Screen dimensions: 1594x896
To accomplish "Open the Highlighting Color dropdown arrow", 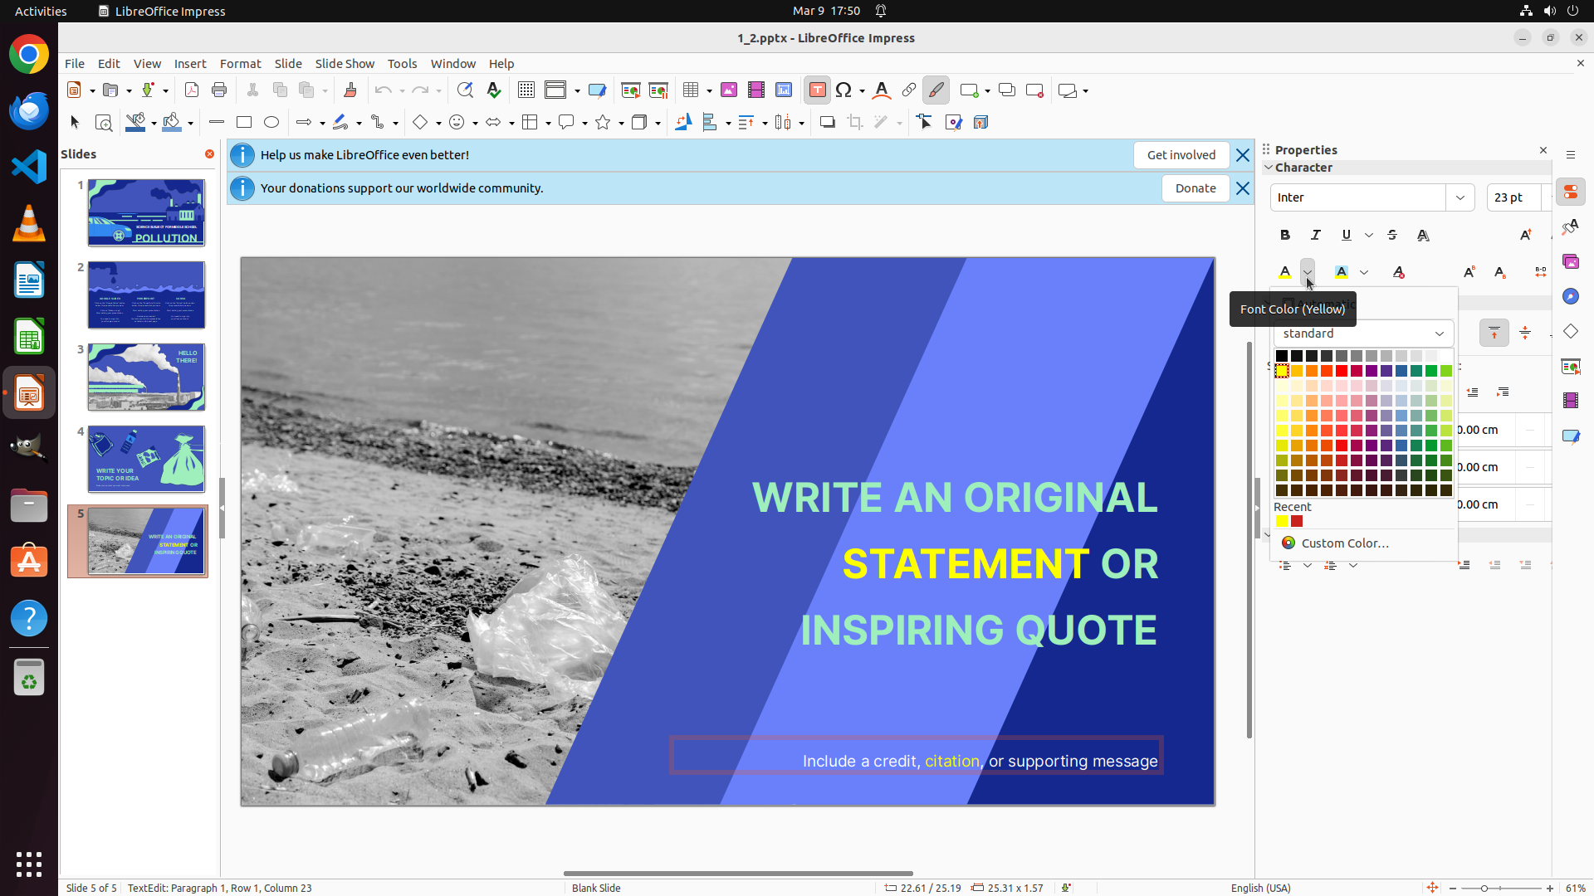I will pyautogui.click(x=1364, y=272).
